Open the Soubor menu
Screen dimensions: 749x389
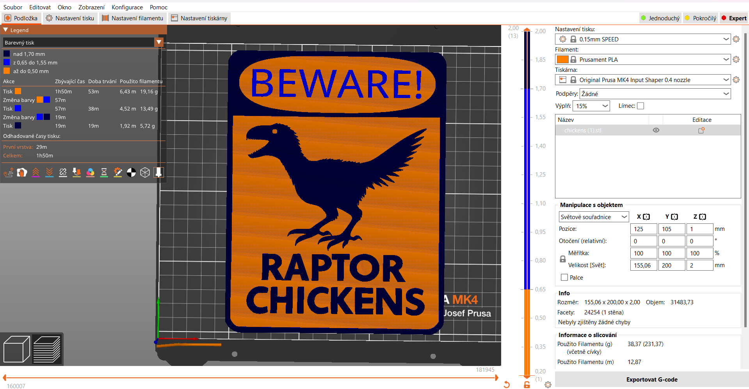click(x=12, y=7)
